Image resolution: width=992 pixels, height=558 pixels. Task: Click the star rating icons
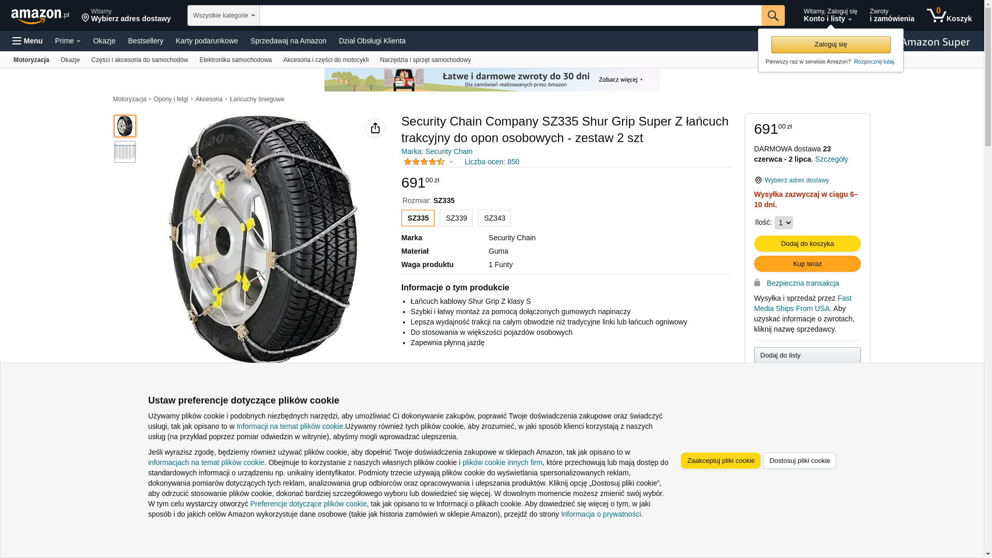coord(424,162)
